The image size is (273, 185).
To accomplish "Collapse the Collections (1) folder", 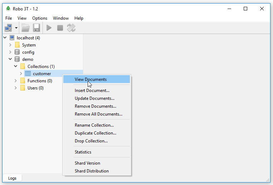I will (16, 66).
